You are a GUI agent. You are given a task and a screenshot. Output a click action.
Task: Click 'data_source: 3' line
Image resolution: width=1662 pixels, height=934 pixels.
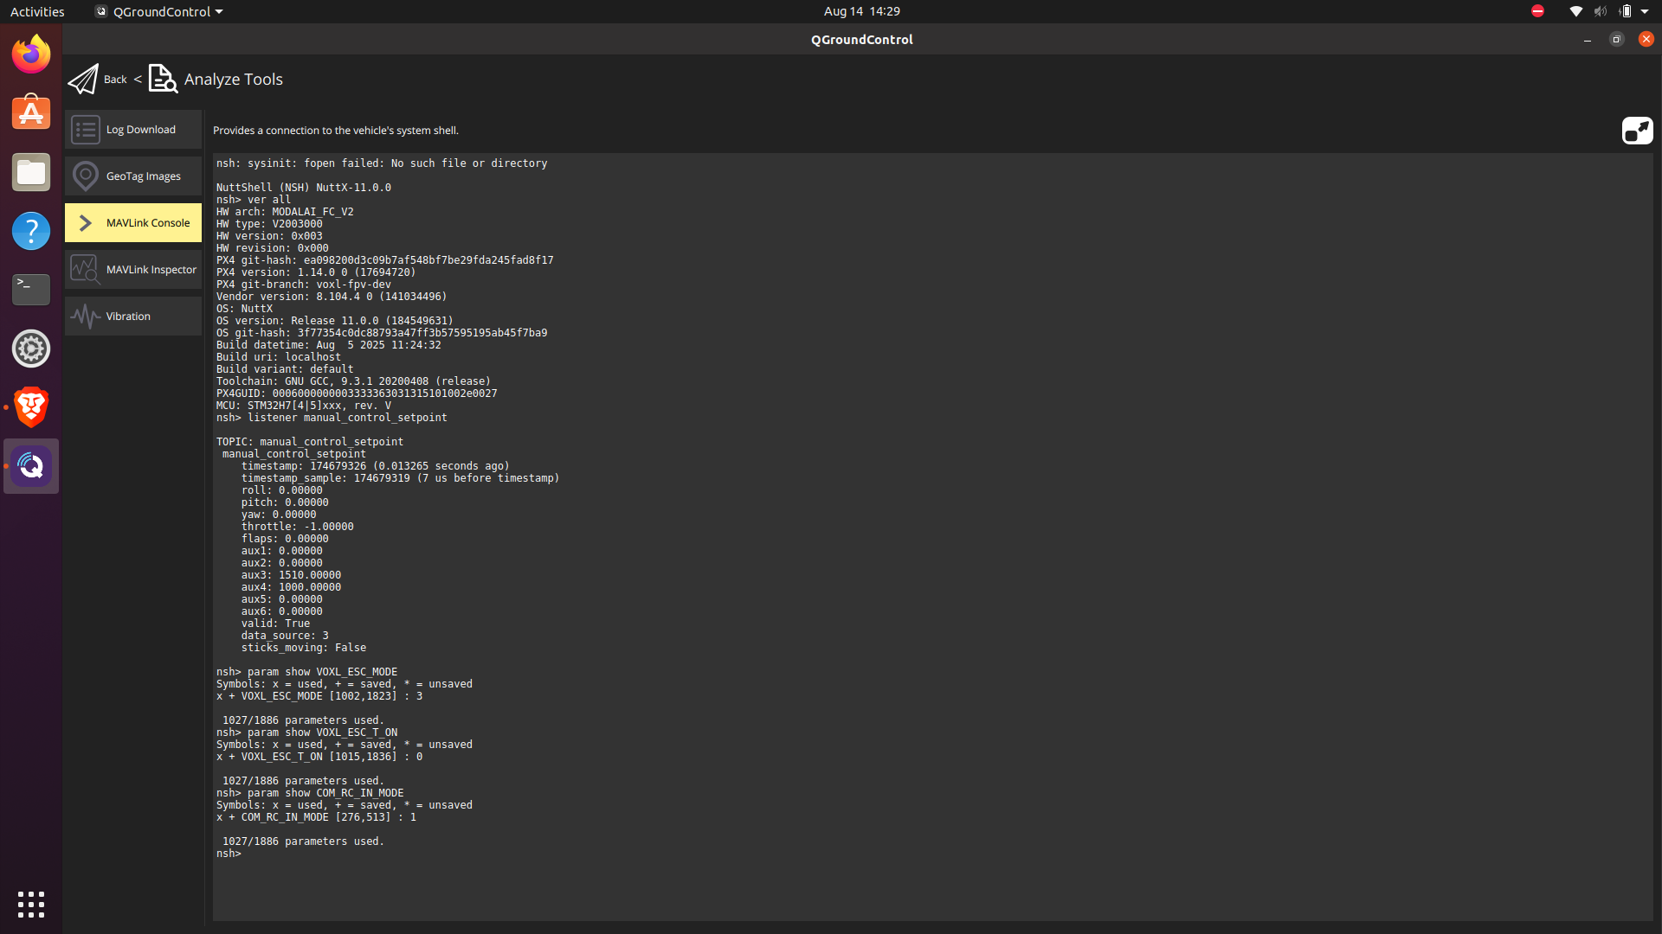tap(285, 636)
